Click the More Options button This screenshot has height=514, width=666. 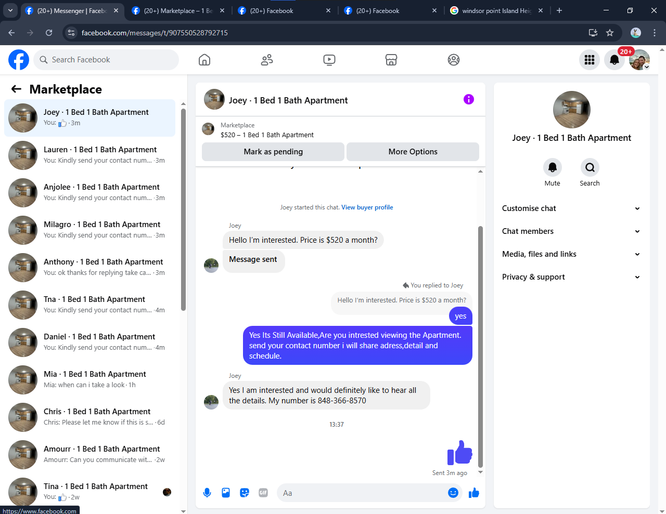[x=413, y=152]
